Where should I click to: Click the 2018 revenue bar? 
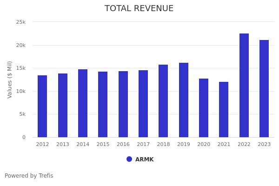(163, 101)
